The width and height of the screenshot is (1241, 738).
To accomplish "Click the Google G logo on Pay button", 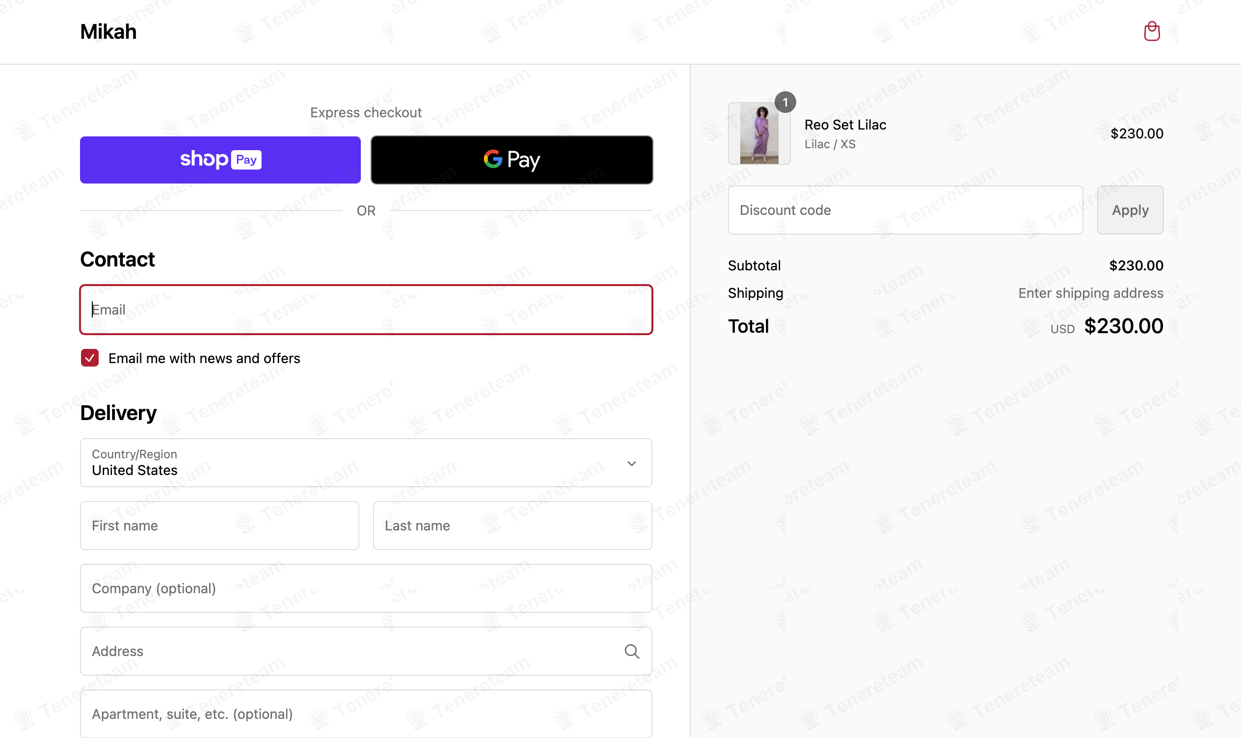I will coord(492,159).
